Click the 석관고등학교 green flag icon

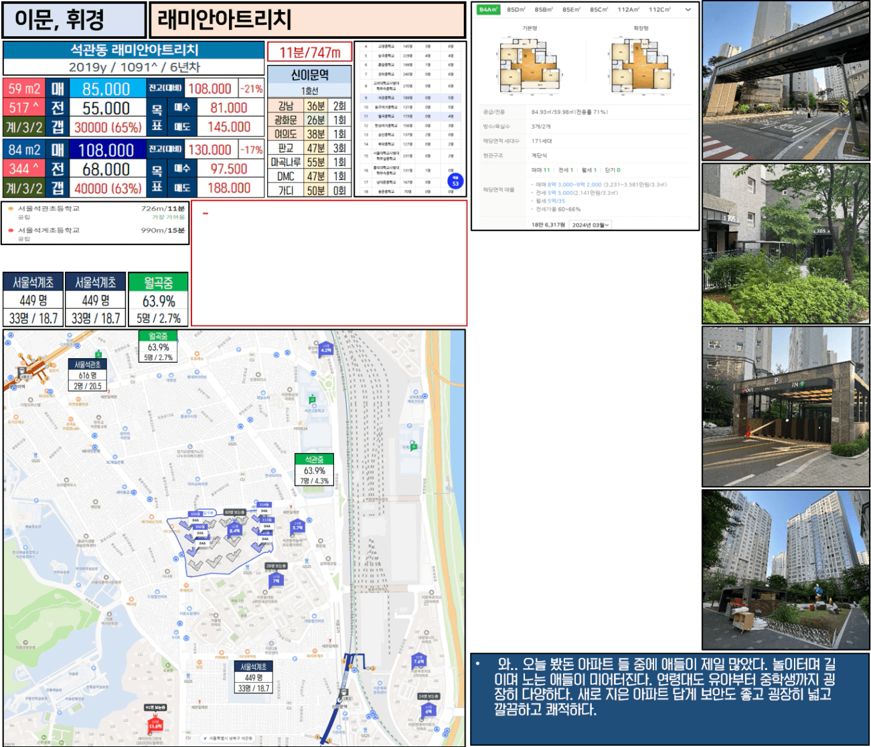[x=312, y=400]
